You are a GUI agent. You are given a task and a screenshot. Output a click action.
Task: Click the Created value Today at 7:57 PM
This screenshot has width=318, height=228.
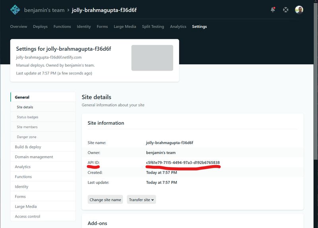coord(161,172)
